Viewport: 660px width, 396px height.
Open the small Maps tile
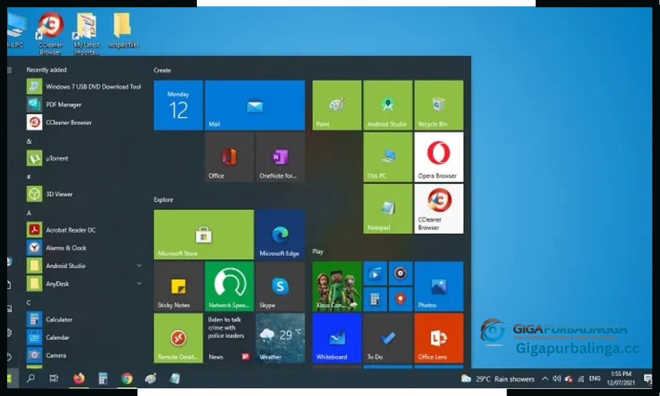pyautogui.click(x=400, y=299)
